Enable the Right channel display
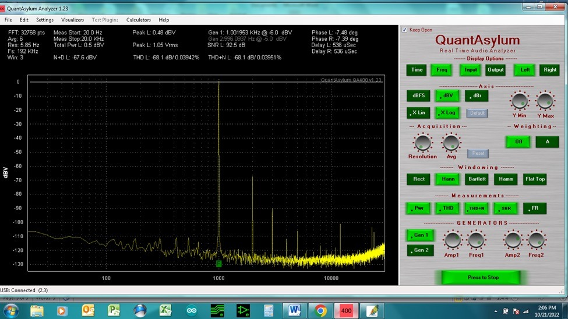 tap(550, 70)
